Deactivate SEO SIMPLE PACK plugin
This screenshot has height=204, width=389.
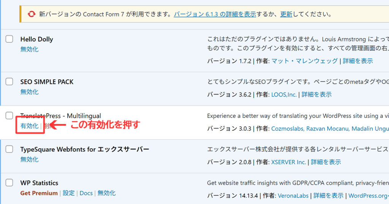pyautogui.click(x=29, y=92)
